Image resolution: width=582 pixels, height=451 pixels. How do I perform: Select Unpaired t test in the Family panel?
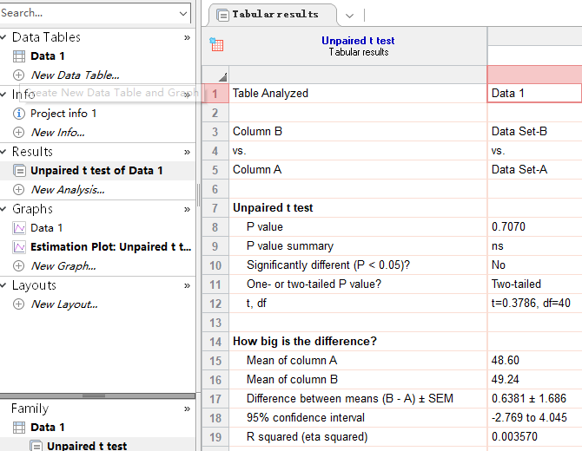click(87, 446)
